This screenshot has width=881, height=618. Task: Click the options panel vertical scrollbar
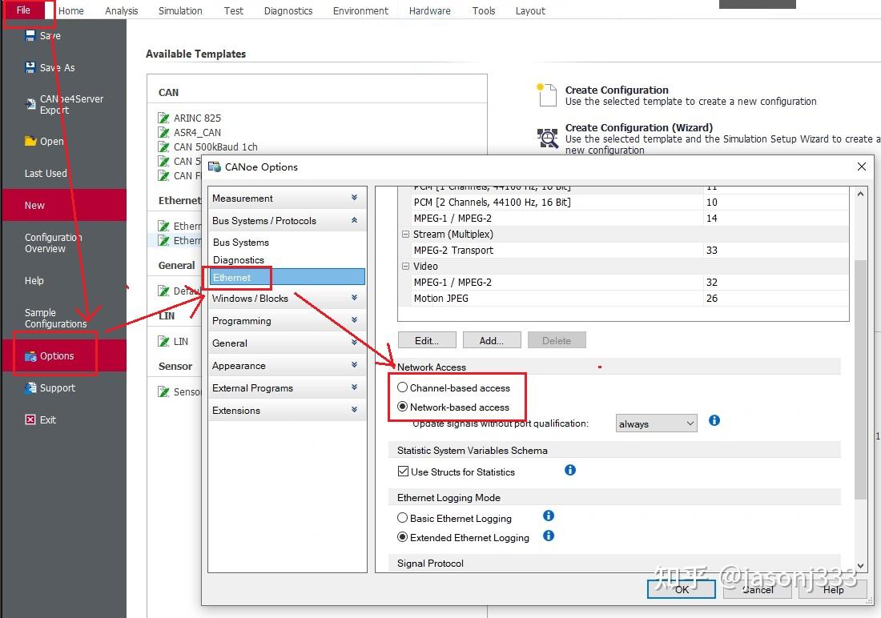[x=860, y=379]
